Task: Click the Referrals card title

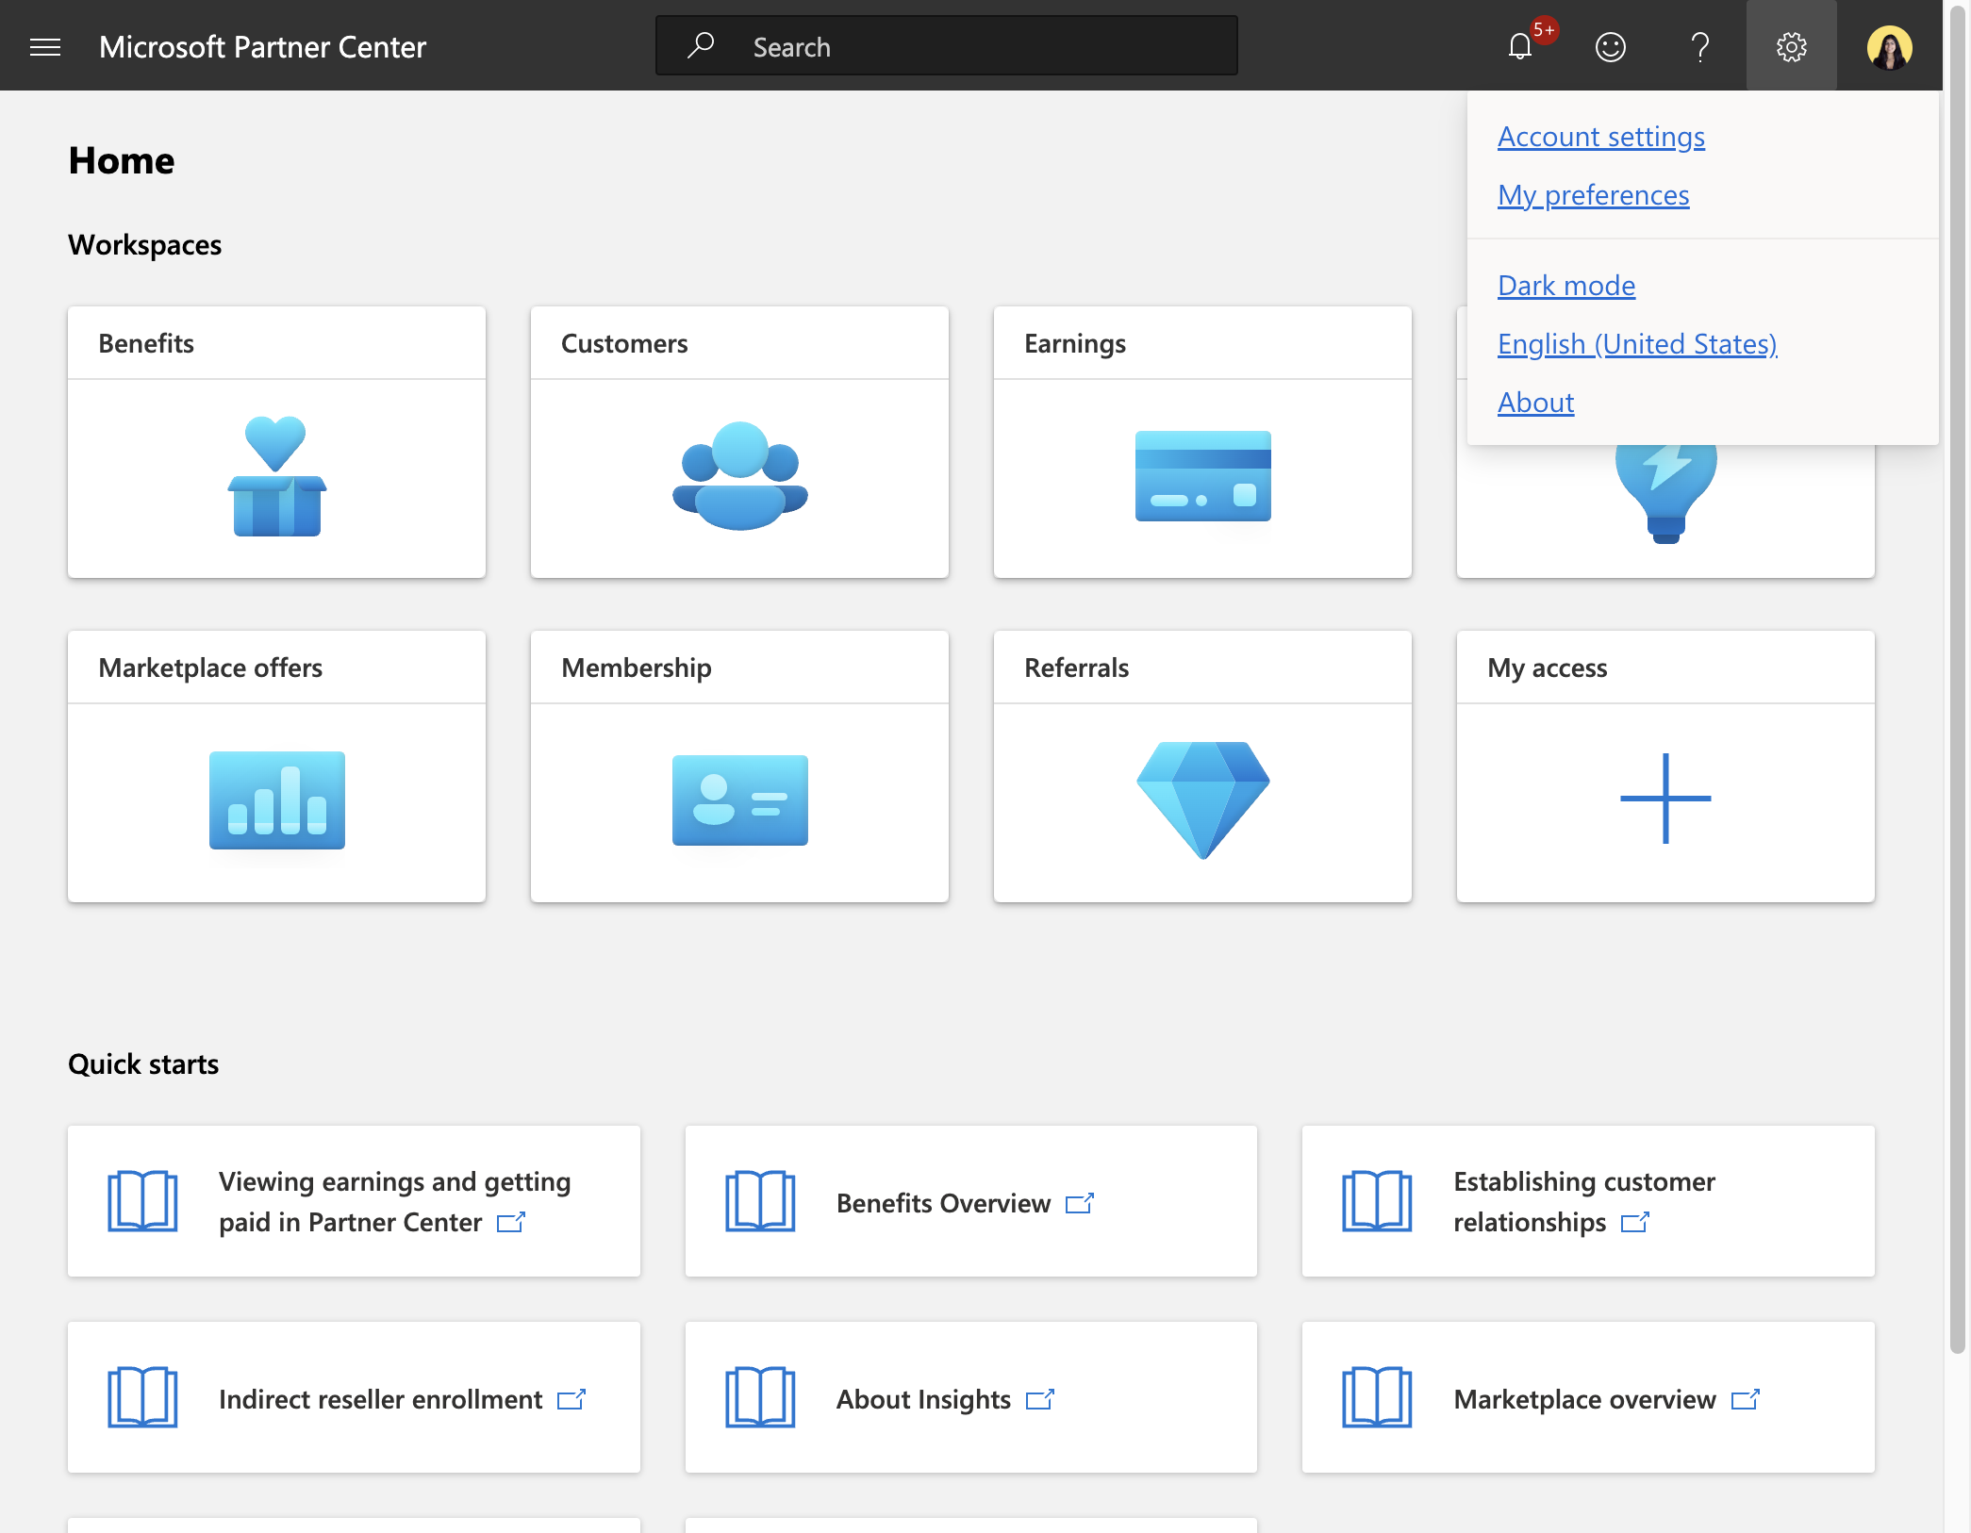Action: [x=1077, y=668]
